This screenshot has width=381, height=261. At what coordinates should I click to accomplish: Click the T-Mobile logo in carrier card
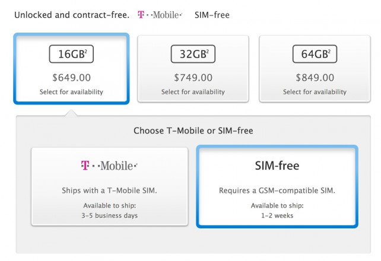109,165
